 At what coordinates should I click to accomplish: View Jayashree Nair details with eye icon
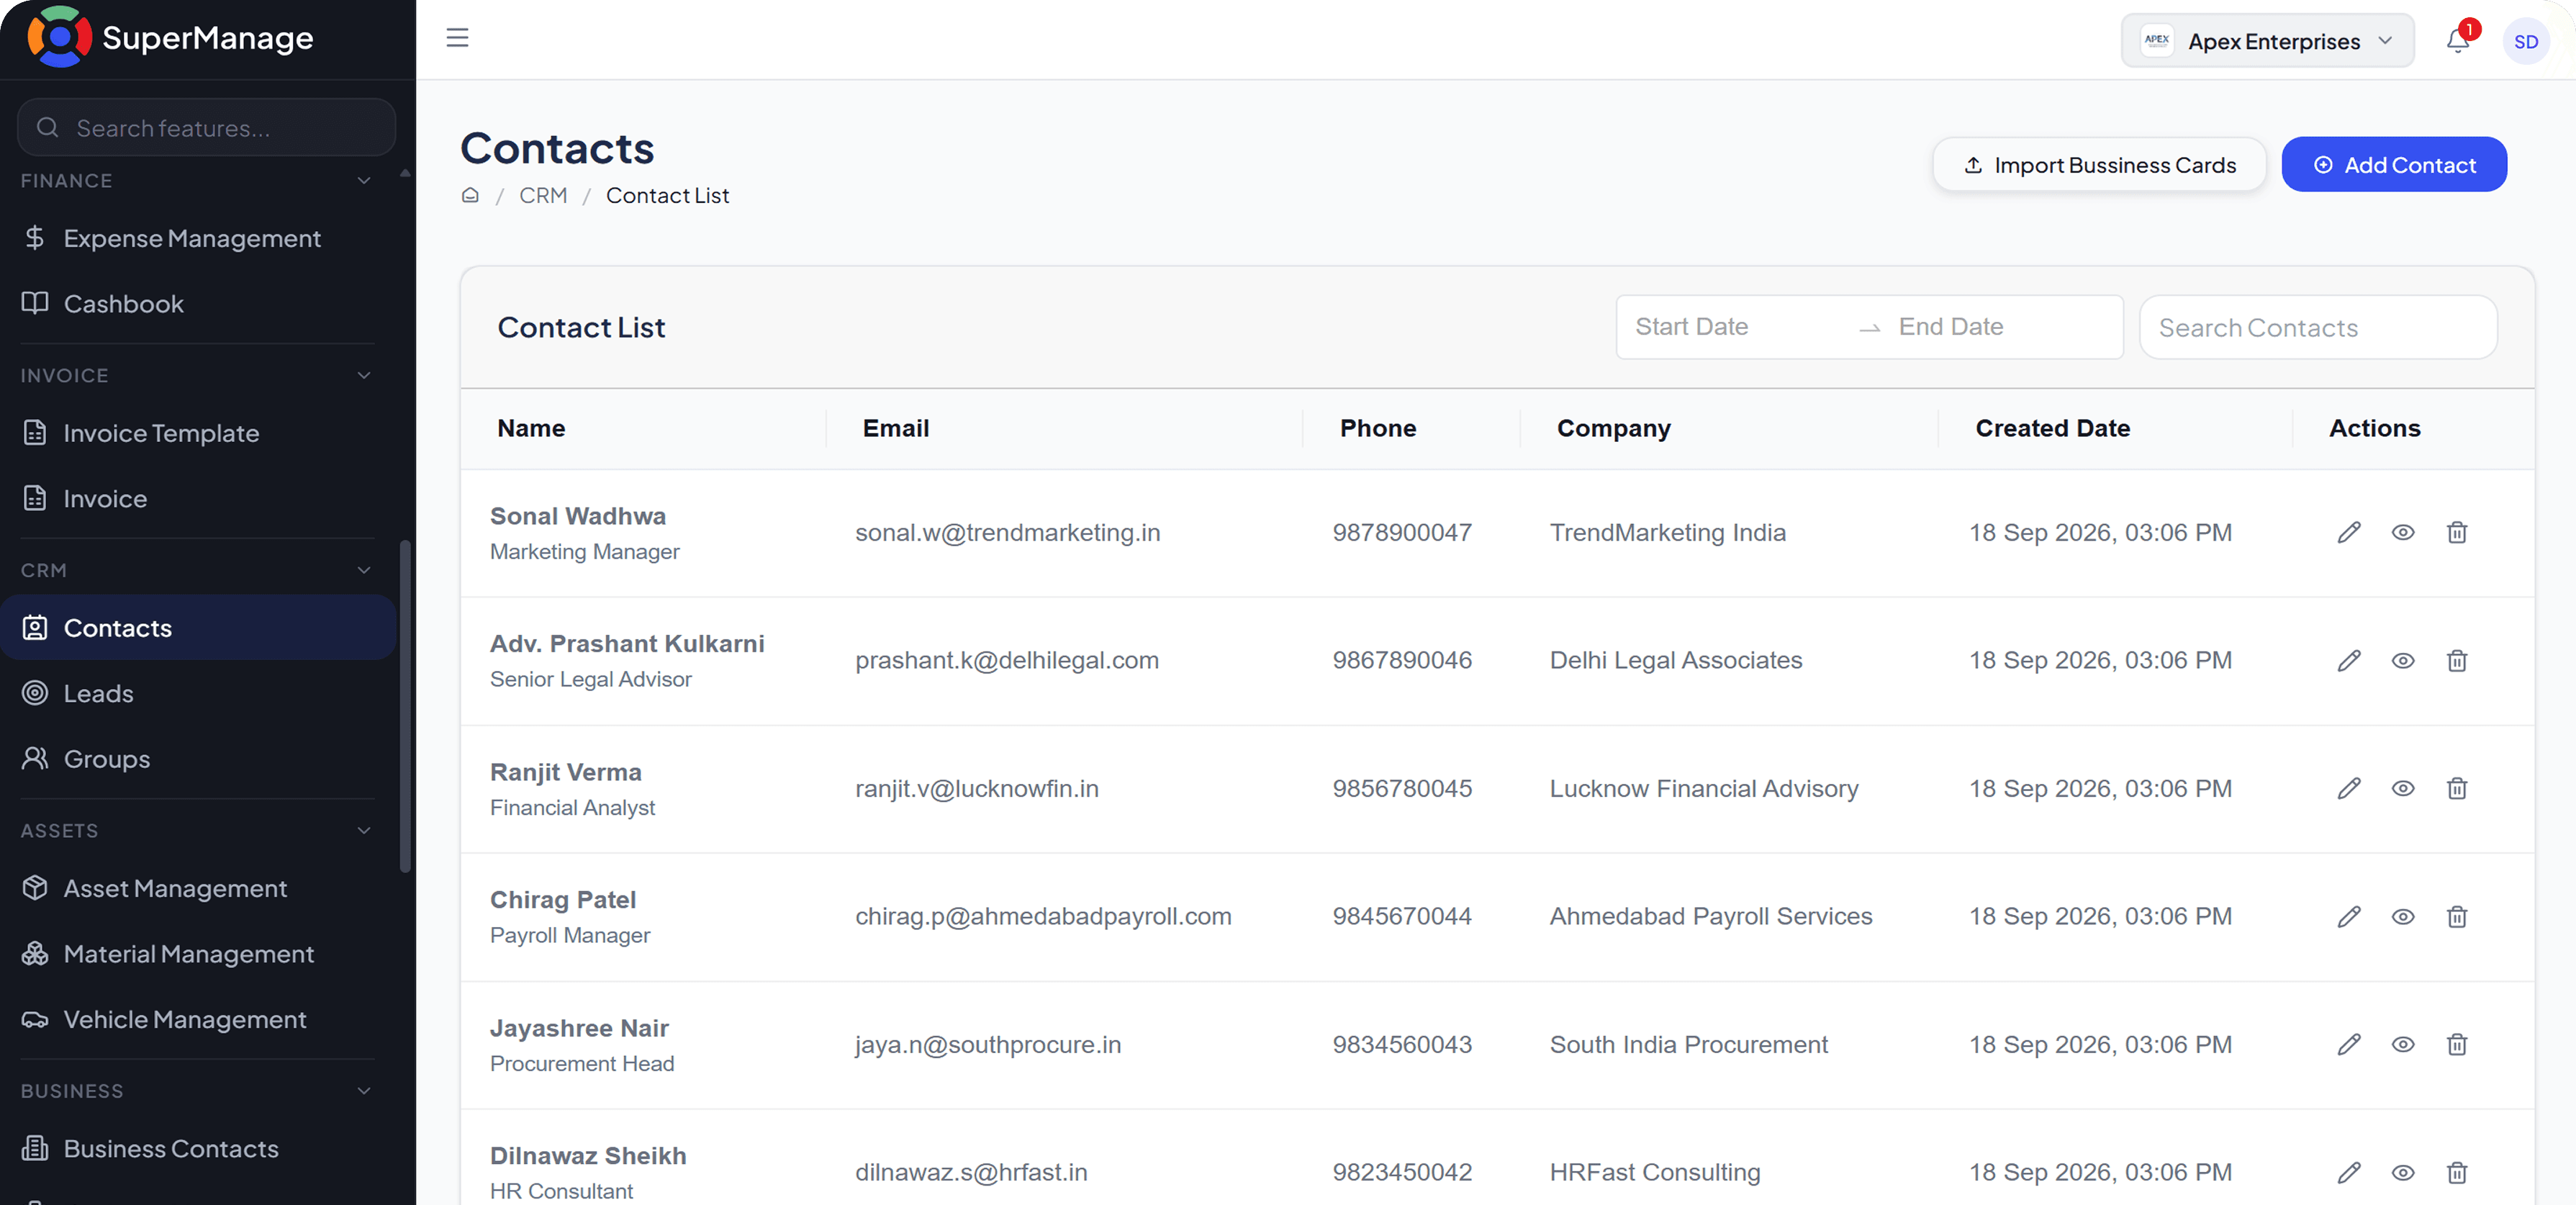(x=2403, y=1044)
